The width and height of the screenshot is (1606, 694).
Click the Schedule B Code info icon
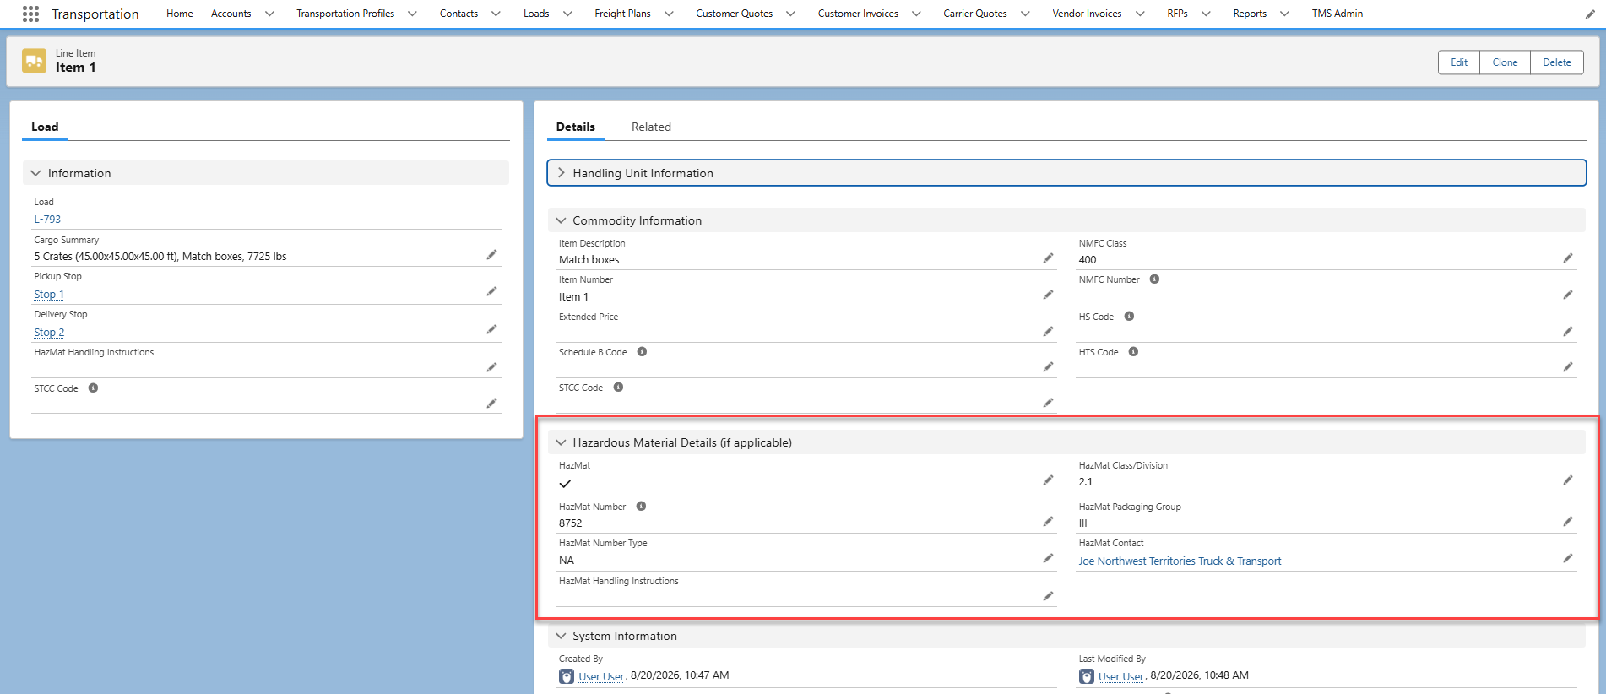642,352
